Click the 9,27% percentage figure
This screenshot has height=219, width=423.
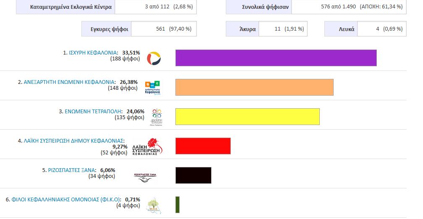coord(120,147)
